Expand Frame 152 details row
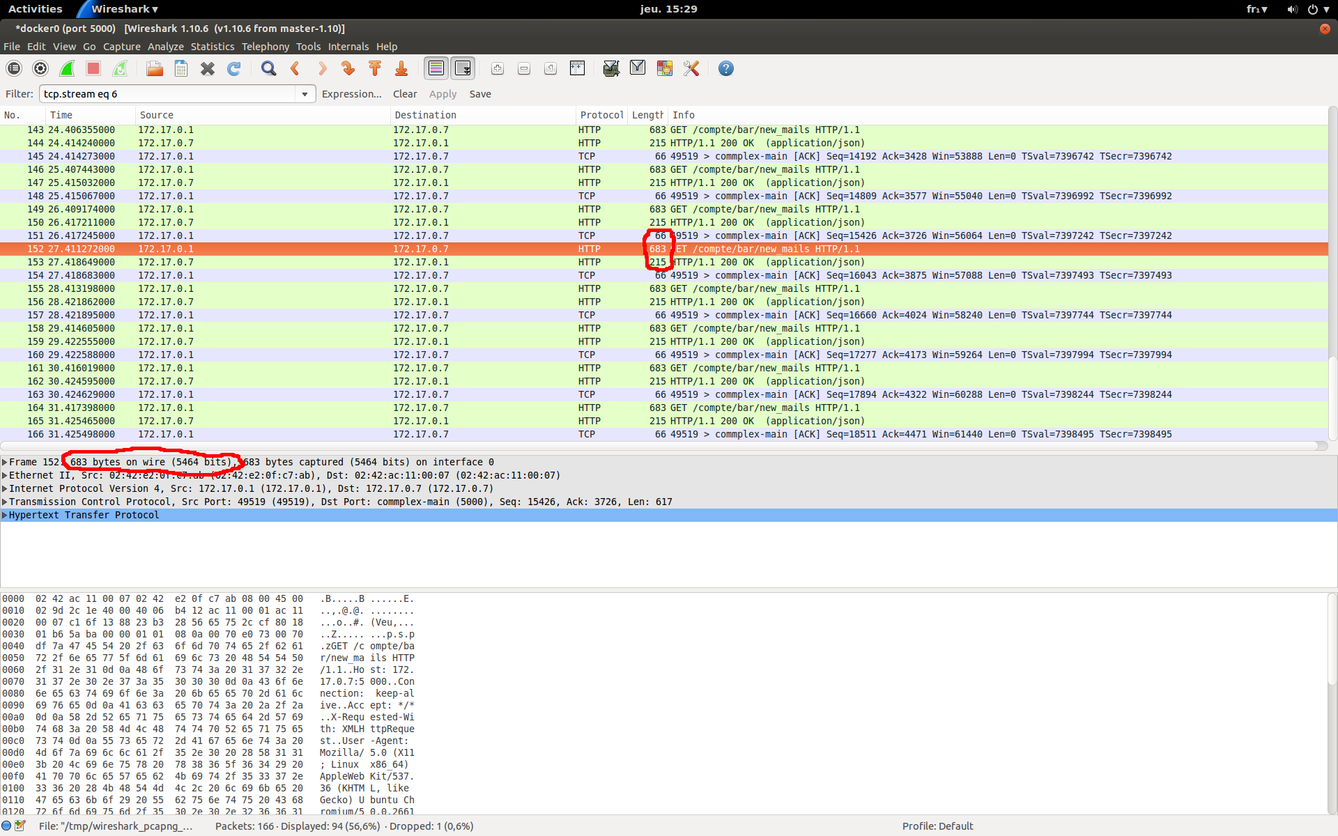Image resolution: width=1338 pixels, height=836 pixels. pos(5,462)
